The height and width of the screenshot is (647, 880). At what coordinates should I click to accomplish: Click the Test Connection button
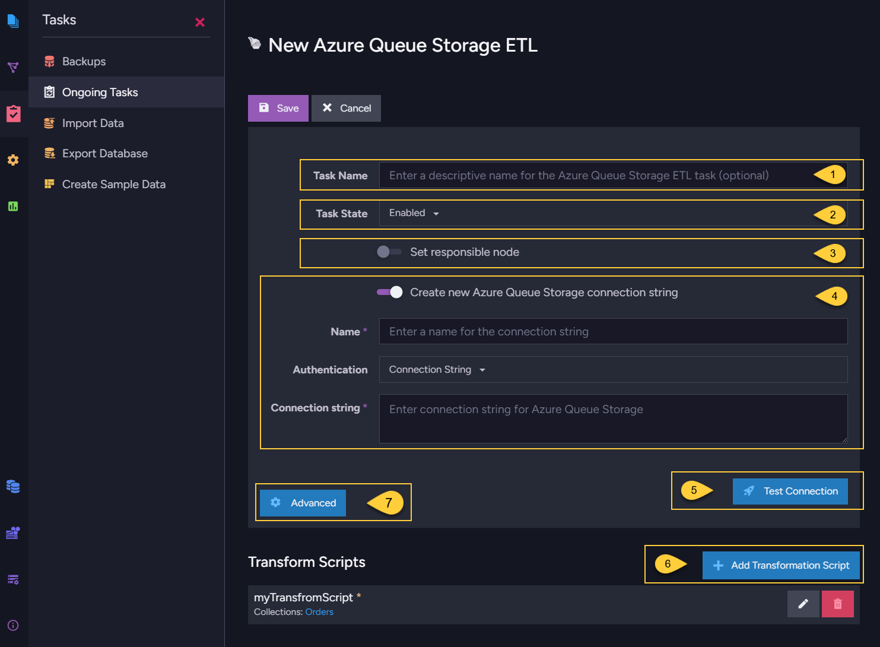click(790, 491)
